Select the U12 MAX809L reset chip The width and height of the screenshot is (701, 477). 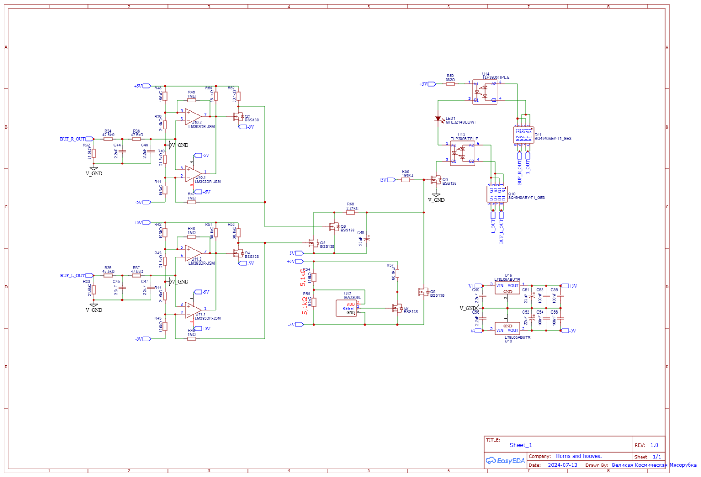coord(347,308)
